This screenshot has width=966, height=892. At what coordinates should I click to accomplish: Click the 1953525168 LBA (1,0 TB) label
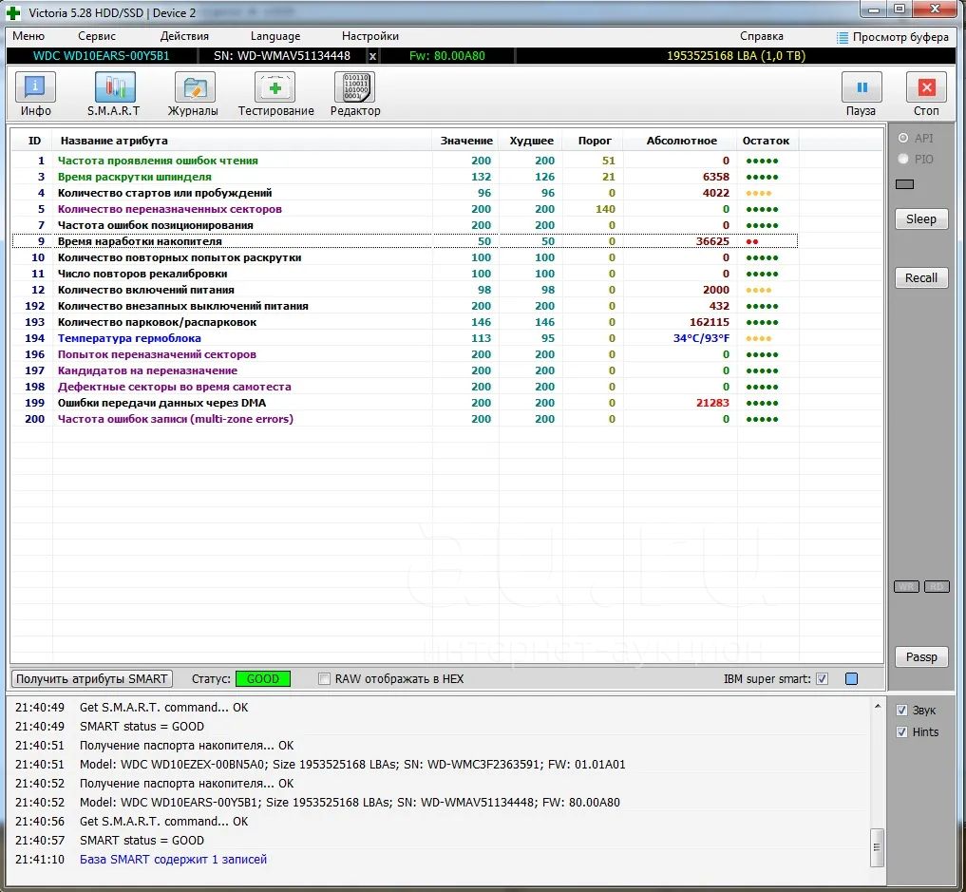coord(735,56)
